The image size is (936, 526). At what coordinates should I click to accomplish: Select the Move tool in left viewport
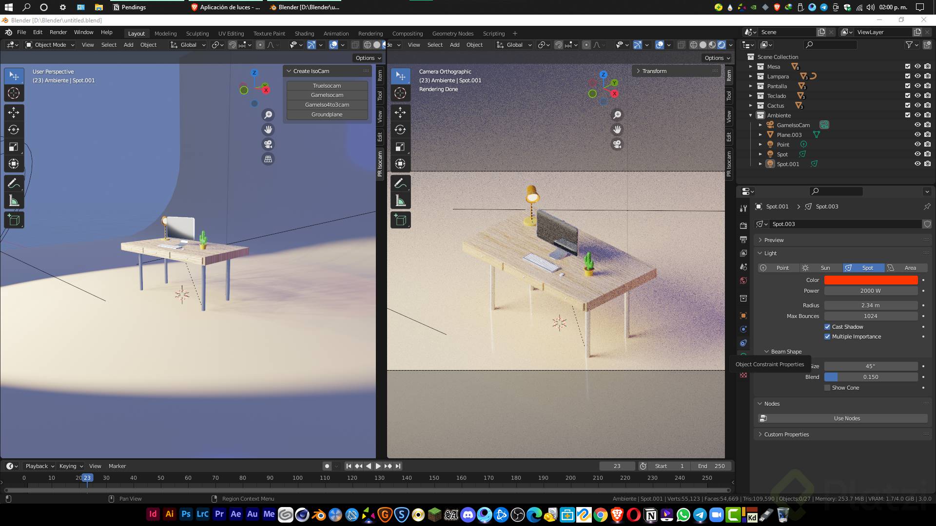pos(14,113)
